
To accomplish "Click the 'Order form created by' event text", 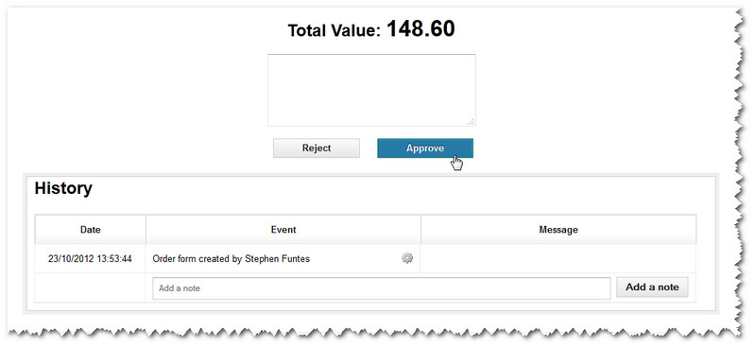I will (197, 259).
